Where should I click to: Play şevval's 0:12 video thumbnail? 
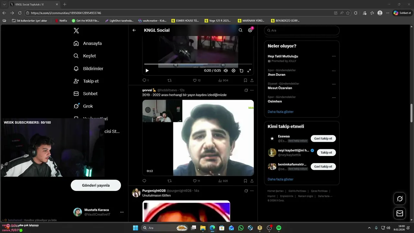pos(198,138)
